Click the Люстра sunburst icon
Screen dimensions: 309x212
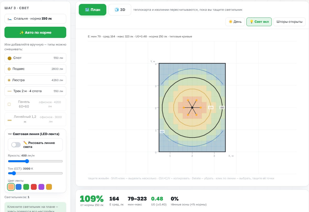tap(9, 80)
